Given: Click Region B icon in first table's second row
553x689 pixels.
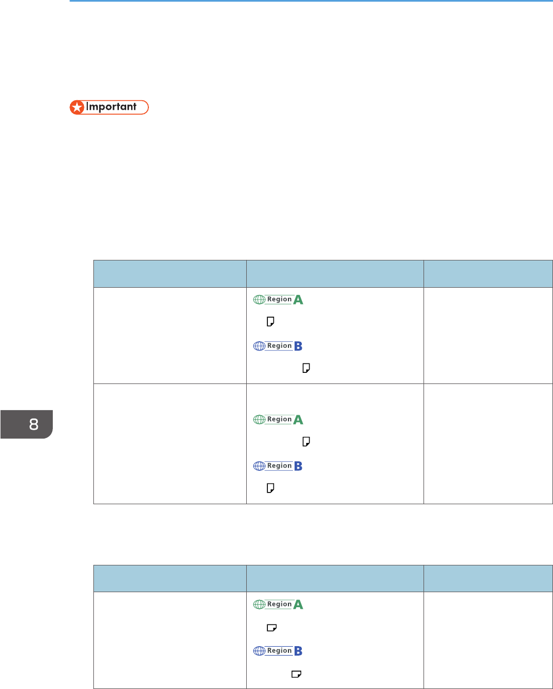Looking at the screenshot, I should coord(278,466).
